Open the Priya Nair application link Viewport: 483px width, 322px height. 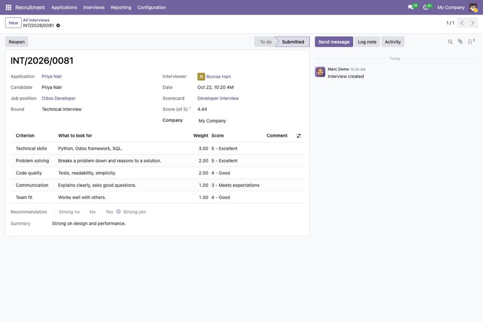(x=52, y=77)
